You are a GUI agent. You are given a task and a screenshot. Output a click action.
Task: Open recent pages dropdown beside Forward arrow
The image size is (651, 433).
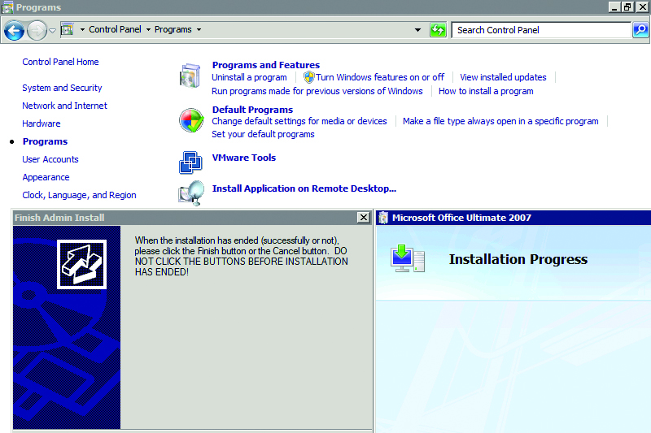[x=52, y=30]
